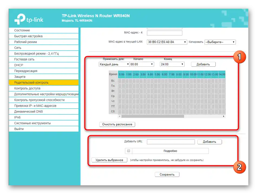Screen dimensions: 257x194
Task: Click Удалить выбранное button
Action: click(109, 160)
